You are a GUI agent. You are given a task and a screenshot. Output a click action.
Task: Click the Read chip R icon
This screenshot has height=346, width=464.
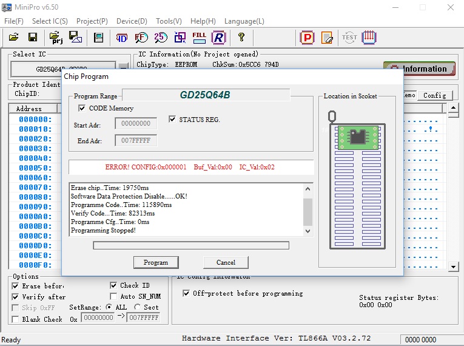(219, 38)
